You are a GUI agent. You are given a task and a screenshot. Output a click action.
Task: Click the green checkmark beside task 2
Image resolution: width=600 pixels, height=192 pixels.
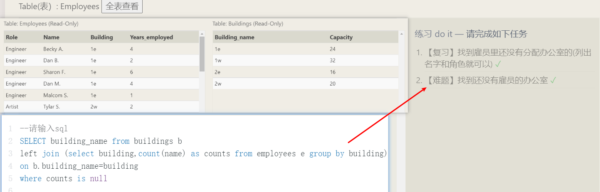tap(553, 81)
